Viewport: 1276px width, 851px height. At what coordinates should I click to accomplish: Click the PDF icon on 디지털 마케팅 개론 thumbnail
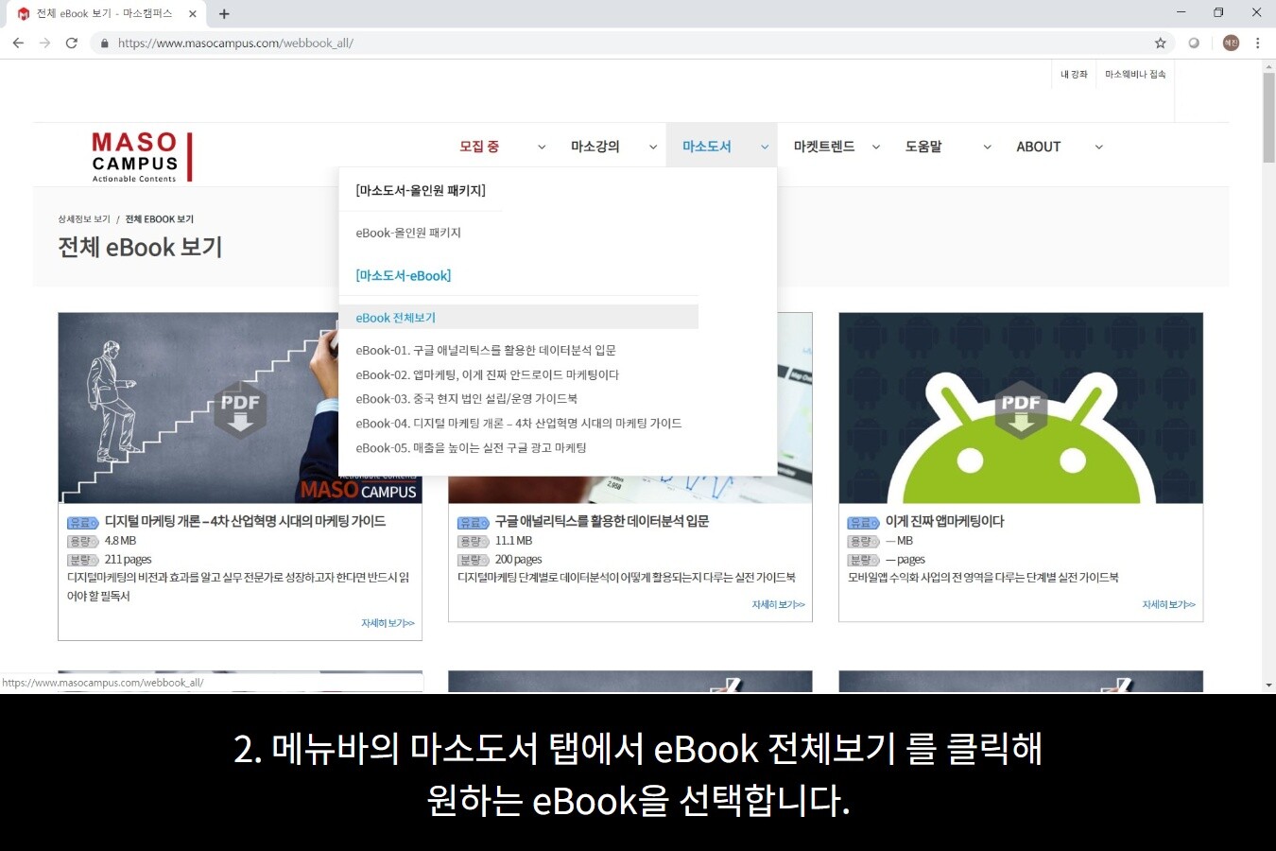click(x=240, y=408)
